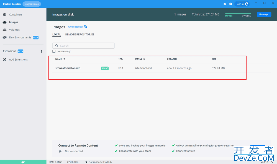277x164 pixels.
Task: Toggle the In use only checkbox
Action: coord(54,51)
